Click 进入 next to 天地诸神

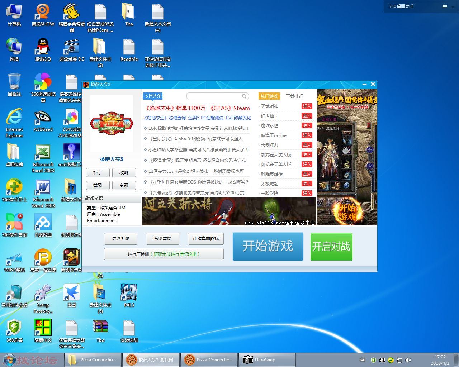(307, 106)
